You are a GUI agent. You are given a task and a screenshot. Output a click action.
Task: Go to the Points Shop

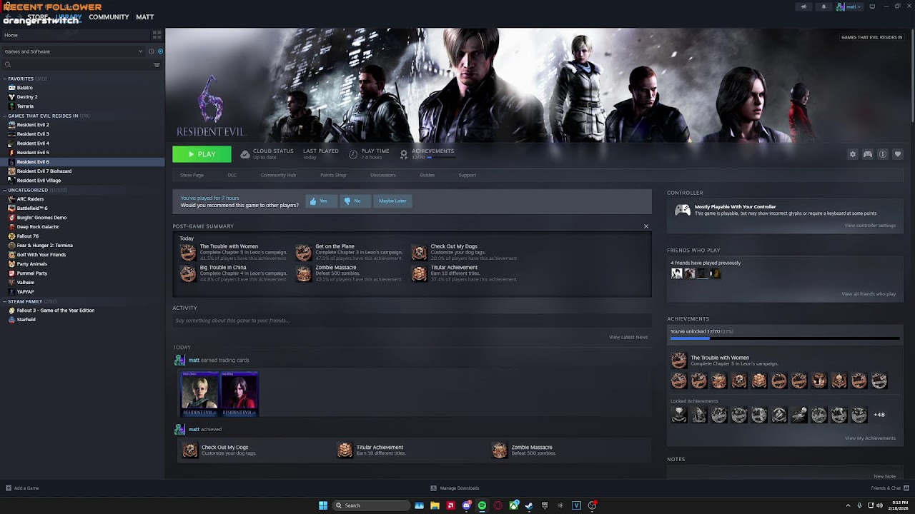[x=333, y=175]
